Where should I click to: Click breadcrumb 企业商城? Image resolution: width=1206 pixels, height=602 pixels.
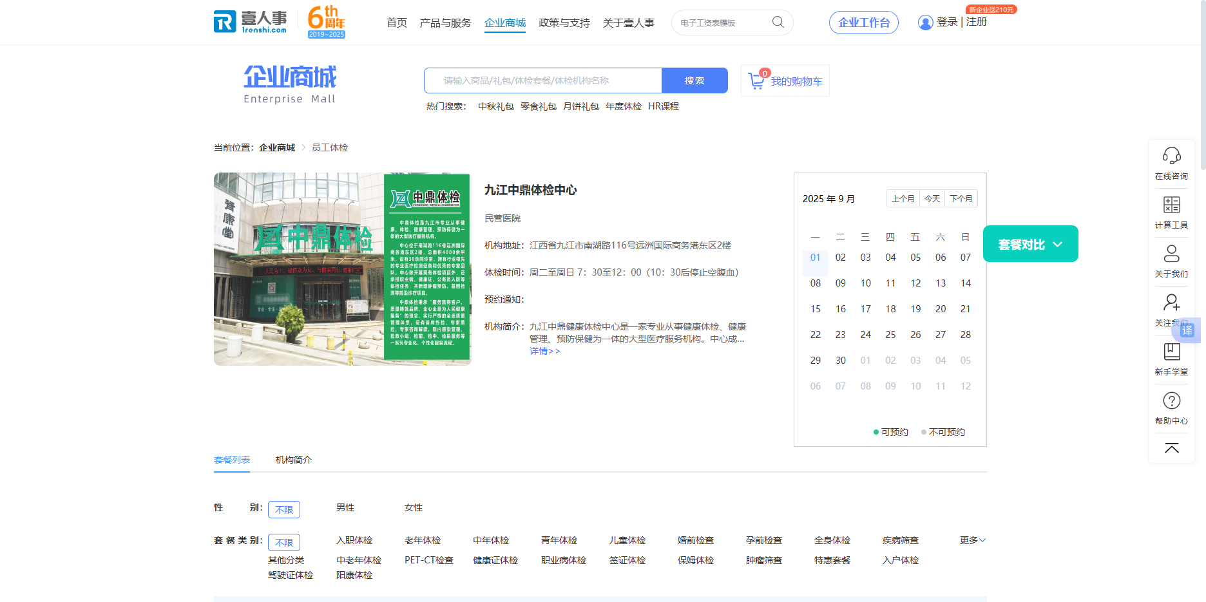(x=277, y=147)
